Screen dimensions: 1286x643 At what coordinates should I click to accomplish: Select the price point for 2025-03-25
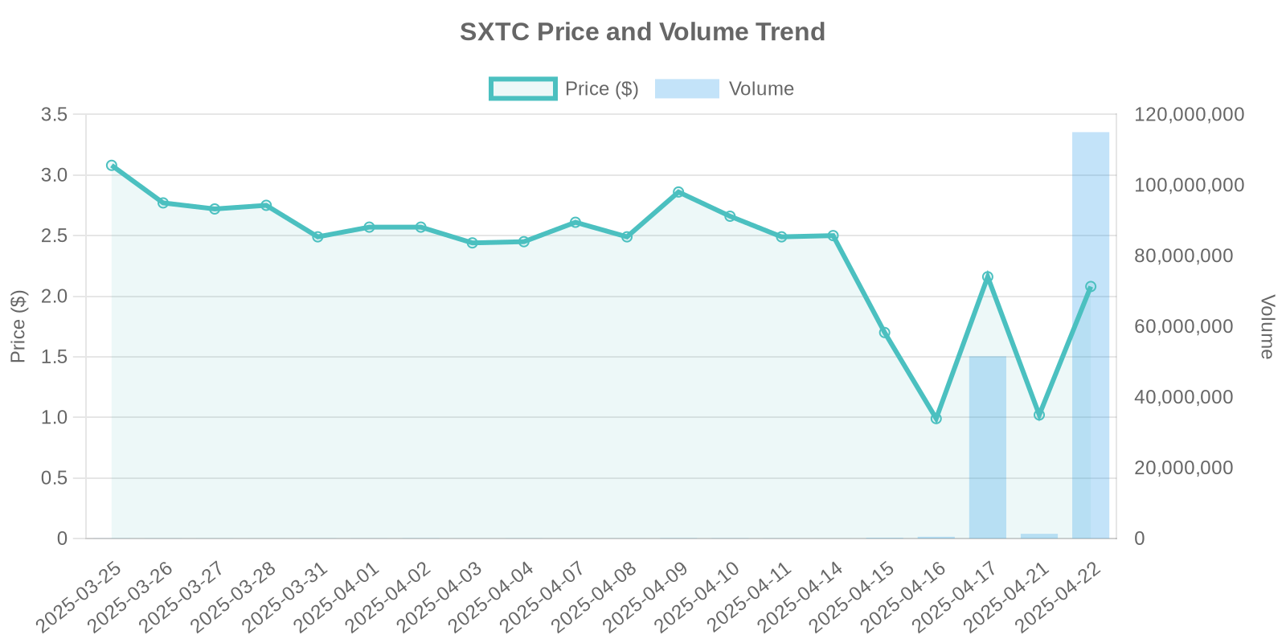tap(112, 166)
